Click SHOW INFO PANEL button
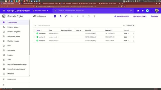The image size is (161, 90). point(140,16)
